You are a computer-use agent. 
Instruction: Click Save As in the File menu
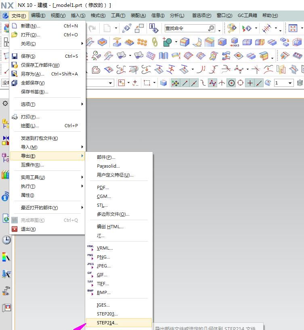click(32, 74)
